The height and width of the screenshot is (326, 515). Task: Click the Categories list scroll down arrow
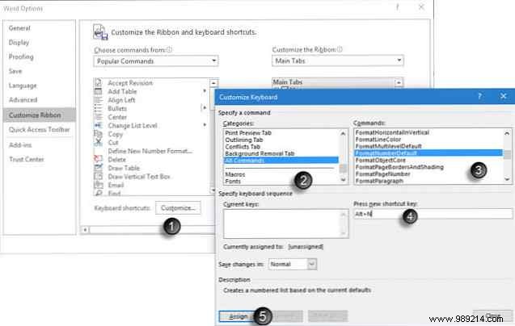(x=344, y=179)
